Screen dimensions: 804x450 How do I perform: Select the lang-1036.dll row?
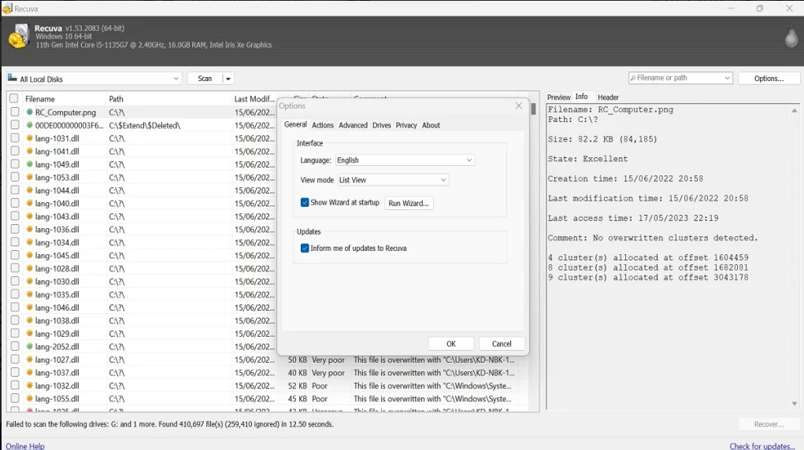(x=142, y=229)
